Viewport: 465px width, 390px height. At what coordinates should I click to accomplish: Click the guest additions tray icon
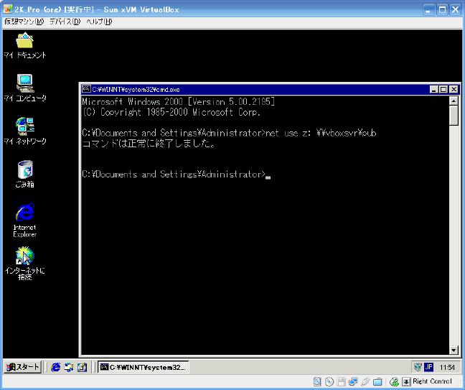pos(418,367)
